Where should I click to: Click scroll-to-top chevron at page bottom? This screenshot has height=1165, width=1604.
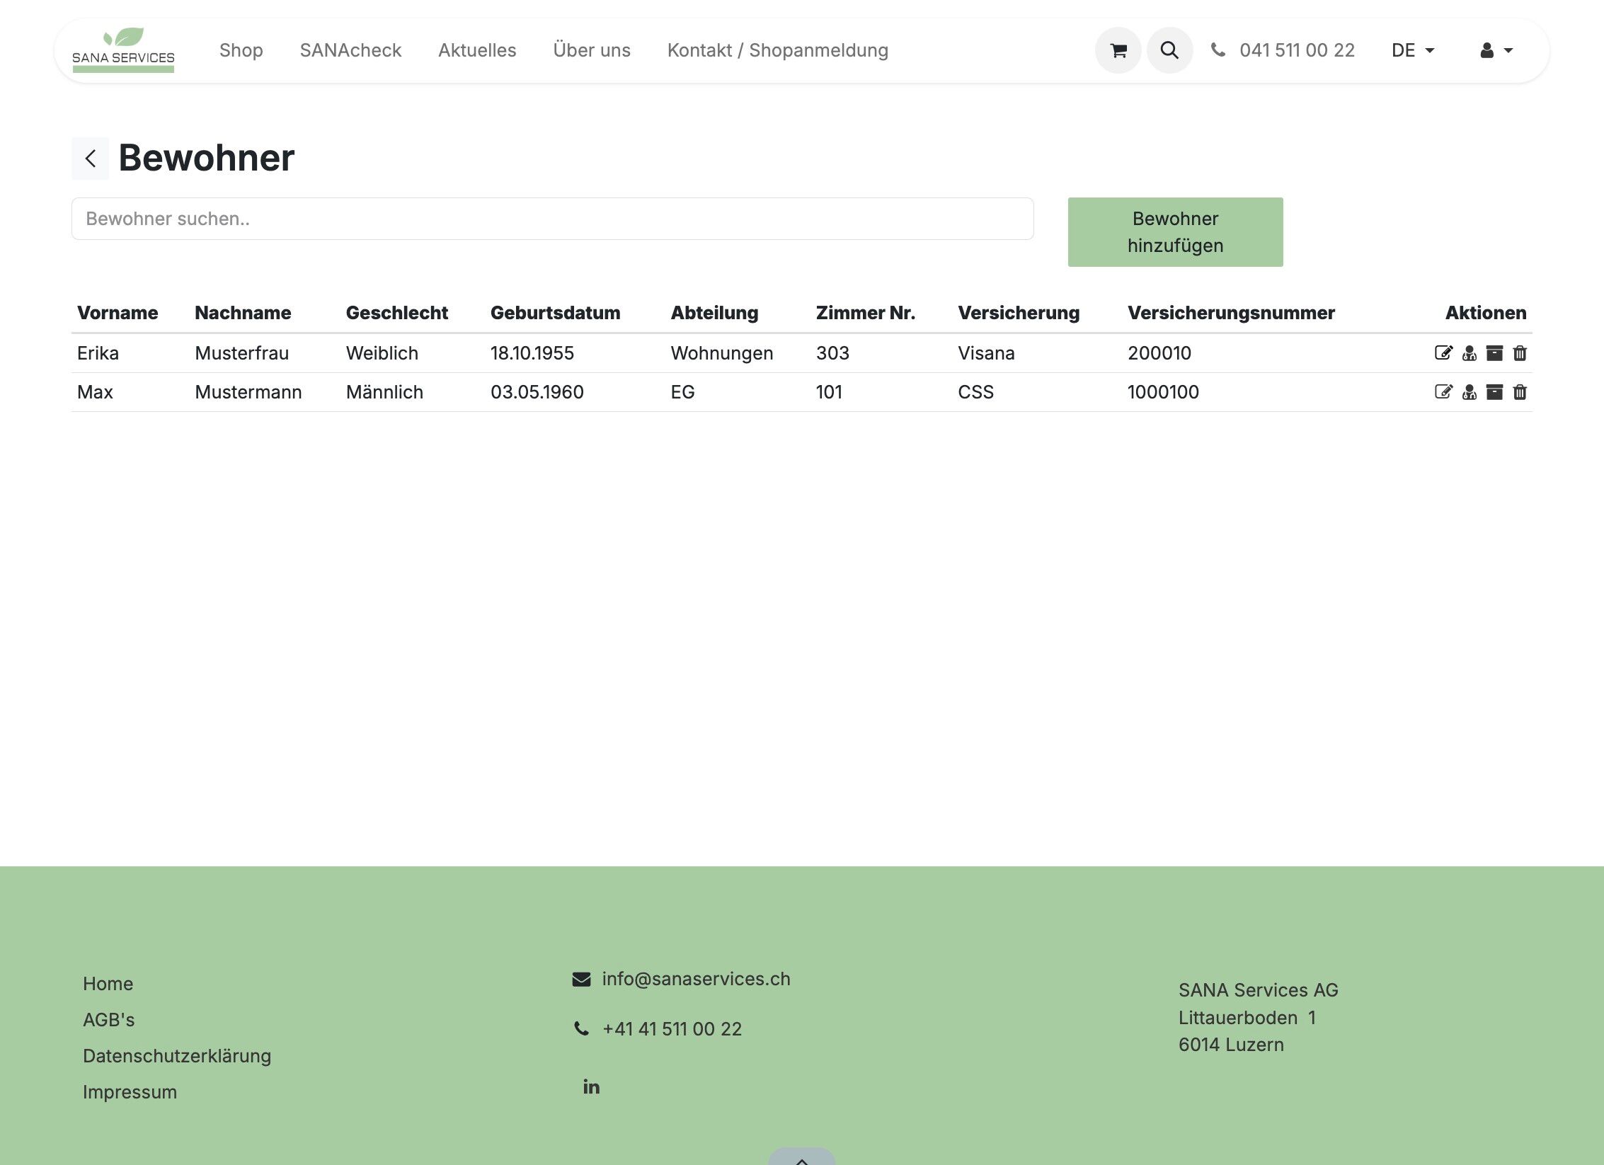(802, 1158)
